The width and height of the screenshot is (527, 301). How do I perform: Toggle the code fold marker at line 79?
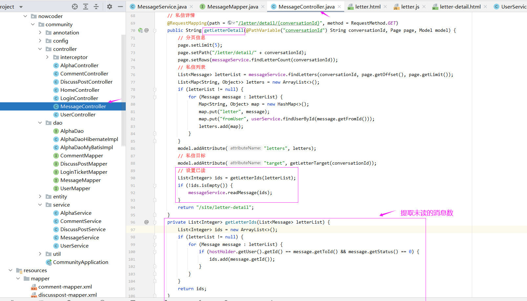point(155,97)
